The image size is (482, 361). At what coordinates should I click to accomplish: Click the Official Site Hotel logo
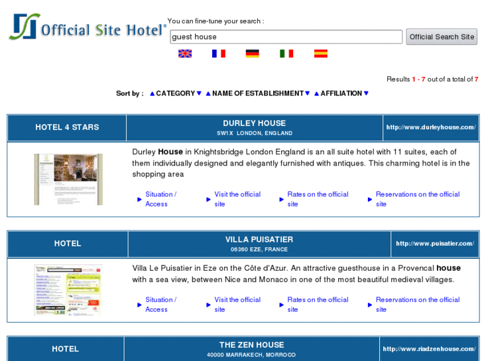(x=88, y=27)
